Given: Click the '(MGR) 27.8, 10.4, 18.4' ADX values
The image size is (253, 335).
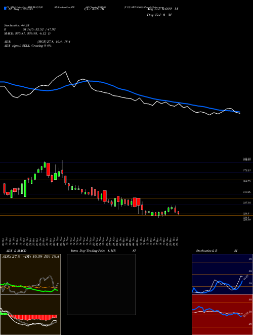Looking at the screenshot, I should 54,42.
